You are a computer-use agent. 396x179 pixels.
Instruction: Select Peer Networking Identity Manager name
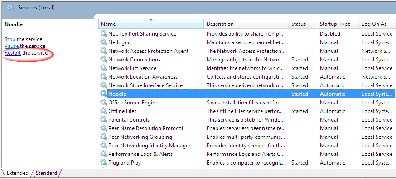pyautogui.click(x=149, y=145)
